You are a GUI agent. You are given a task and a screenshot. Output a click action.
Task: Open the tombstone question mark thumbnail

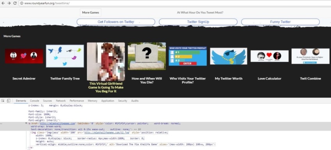(147, 56)
